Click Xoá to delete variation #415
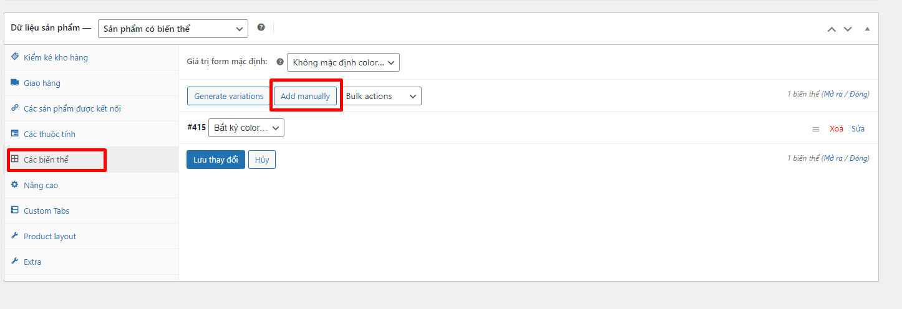The image size is (902, 309). (836, 129)
